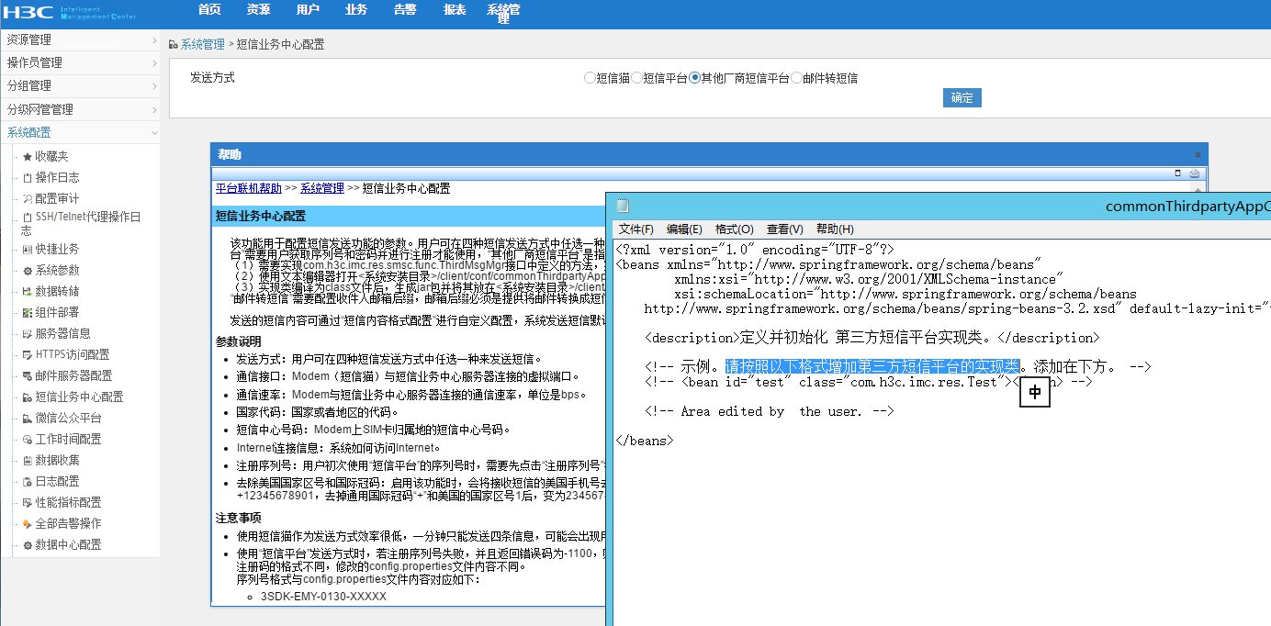1271x626 pixels.
Task: Open the 首页 top navigation tab
Action: pyautogui.click(x=209, y=9)
